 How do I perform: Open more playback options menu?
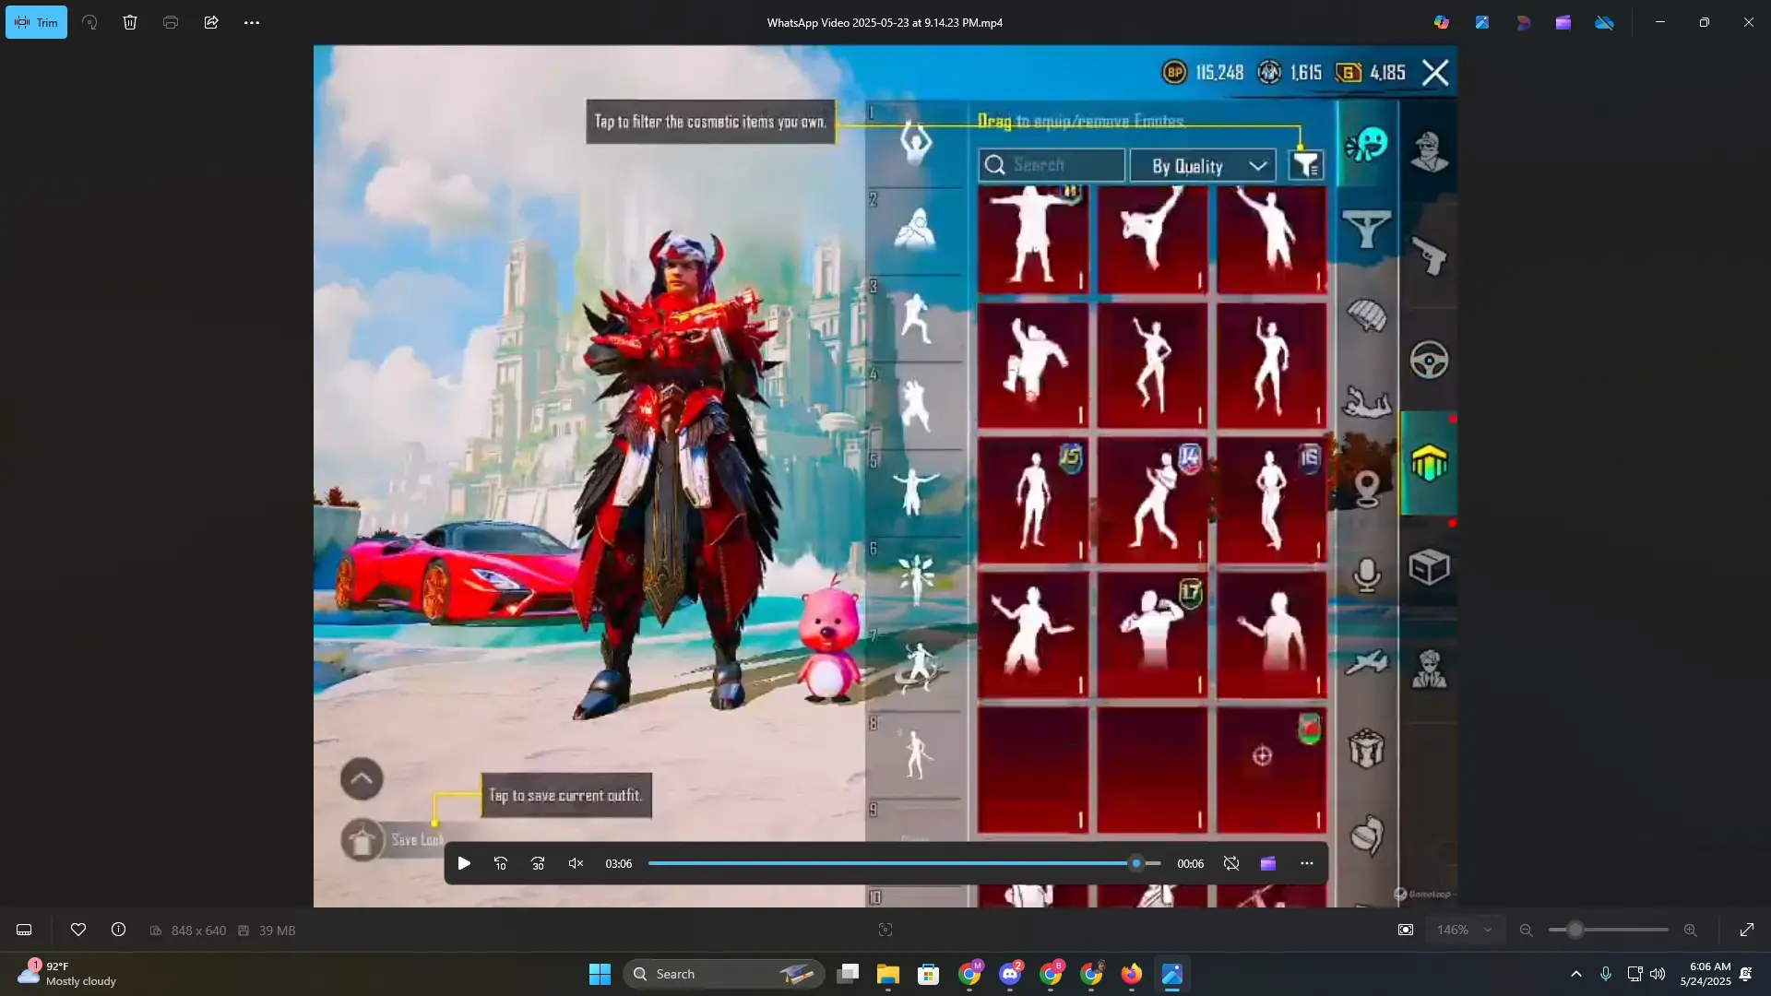tap(1307, 863)
